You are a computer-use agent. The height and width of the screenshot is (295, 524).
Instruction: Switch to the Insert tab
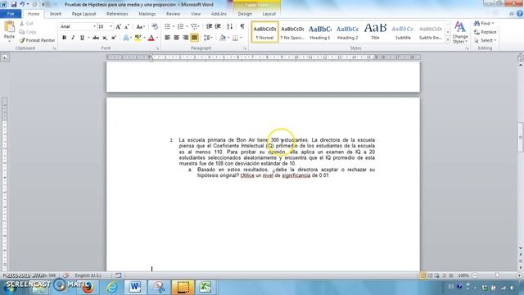click(x=56, y=14)
